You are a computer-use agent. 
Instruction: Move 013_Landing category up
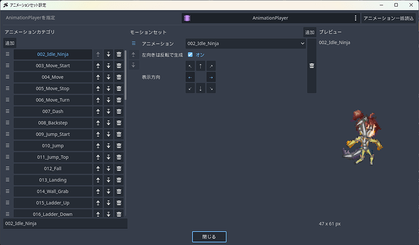(98, 180)
